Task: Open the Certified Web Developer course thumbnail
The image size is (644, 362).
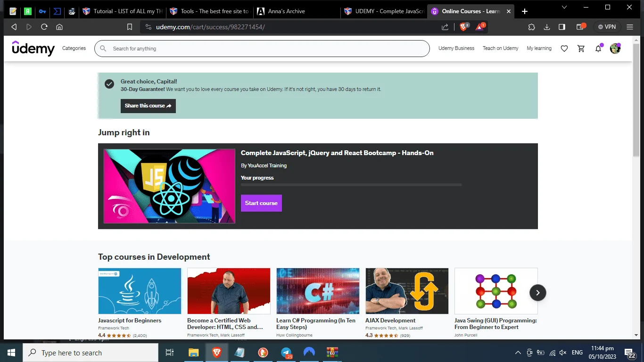Action: pos(229,291)
